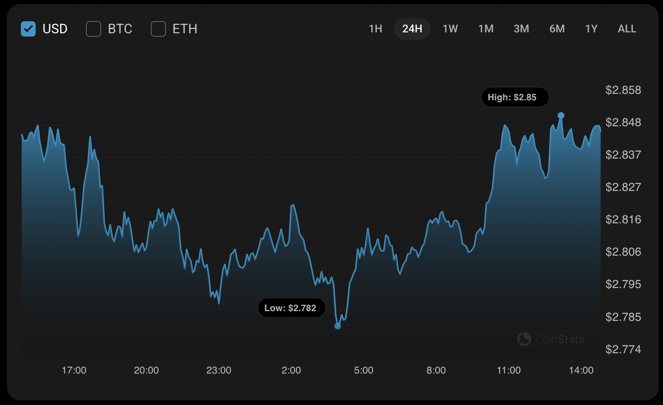Click the $2.858 price axis label
Viewport: 663px width, 405px height.
point(623,90)
